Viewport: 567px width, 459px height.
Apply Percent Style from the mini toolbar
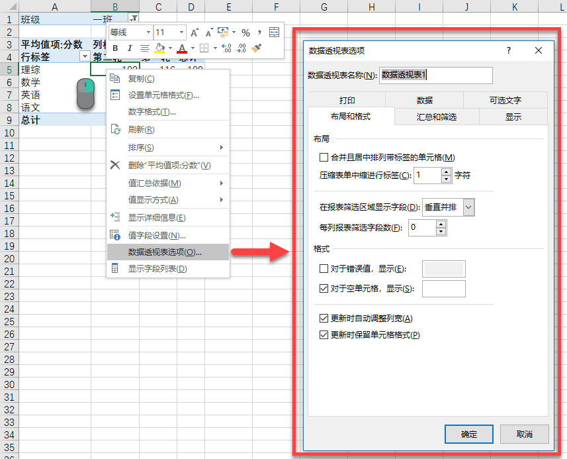247,32
